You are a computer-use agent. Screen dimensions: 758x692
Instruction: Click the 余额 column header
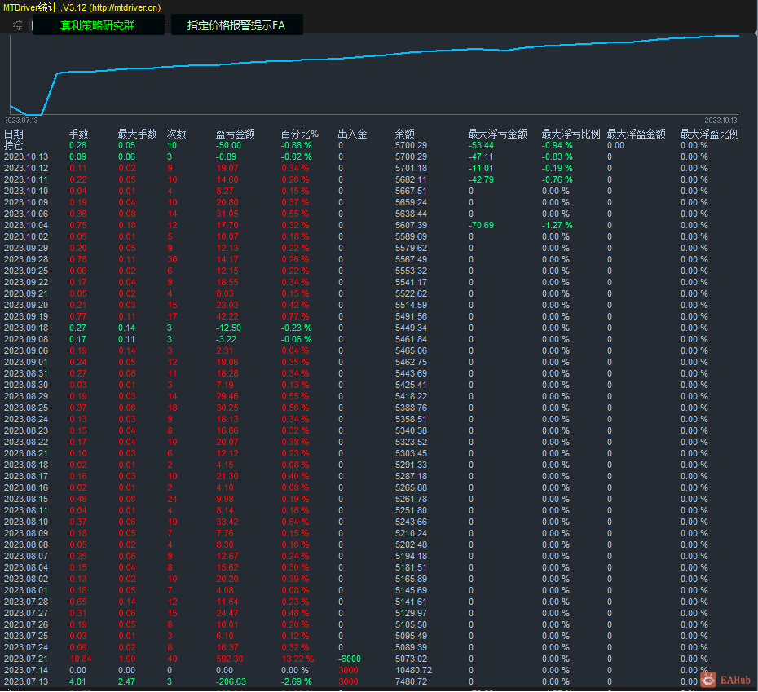(x=404, y=134)
